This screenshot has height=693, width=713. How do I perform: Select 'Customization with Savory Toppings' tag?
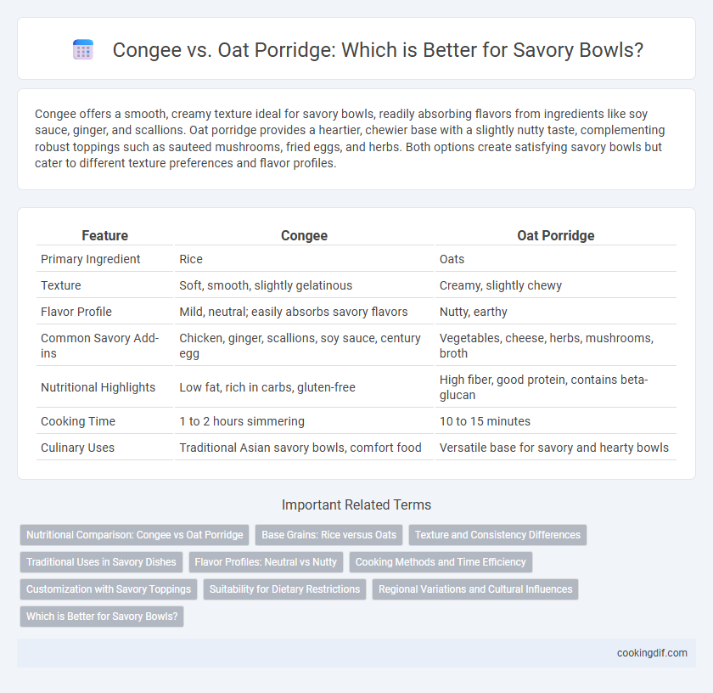pos(109,589)
